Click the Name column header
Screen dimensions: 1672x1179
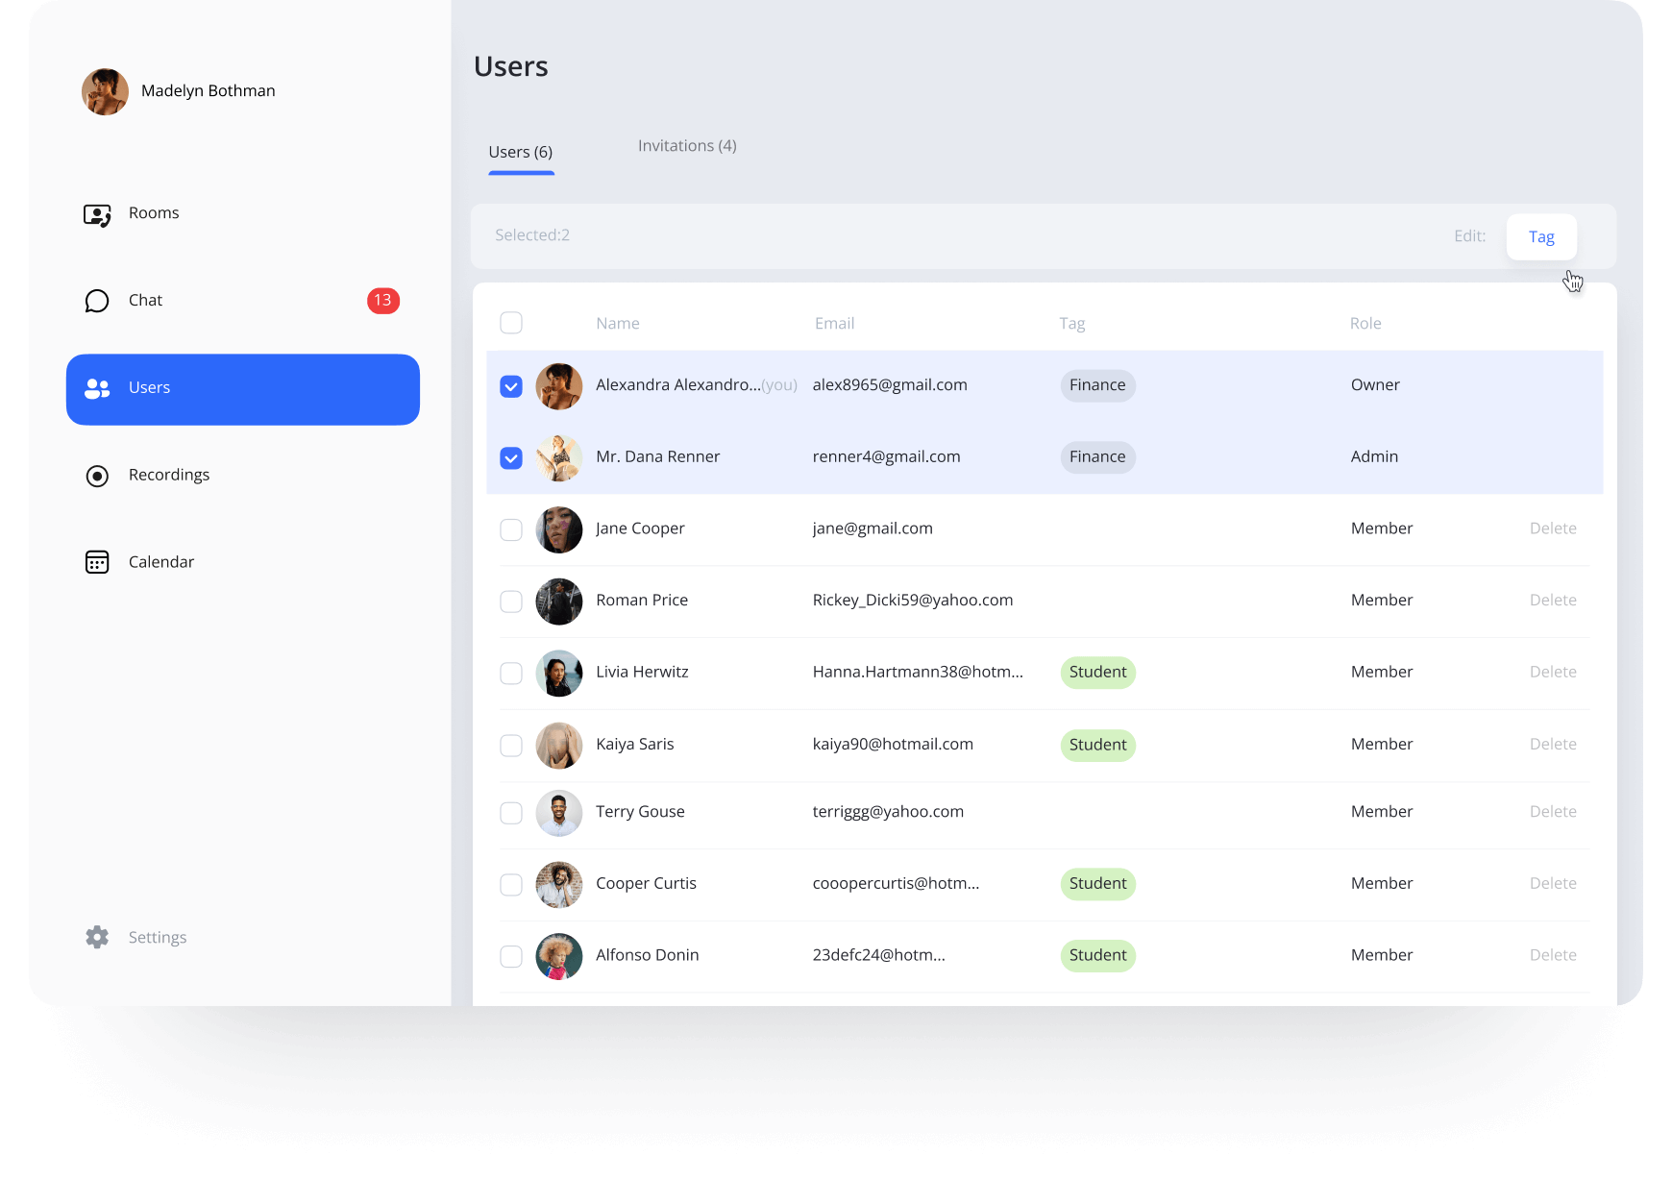pos(618,324)
